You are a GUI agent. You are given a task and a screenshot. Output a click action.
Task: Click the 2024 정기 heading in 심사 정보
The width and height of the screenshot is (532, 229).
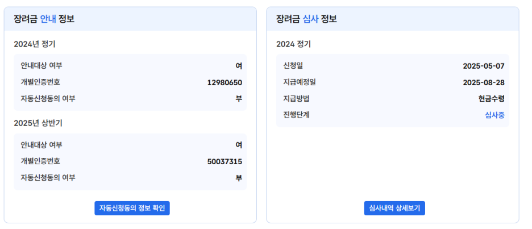click(x=293, y=44)
